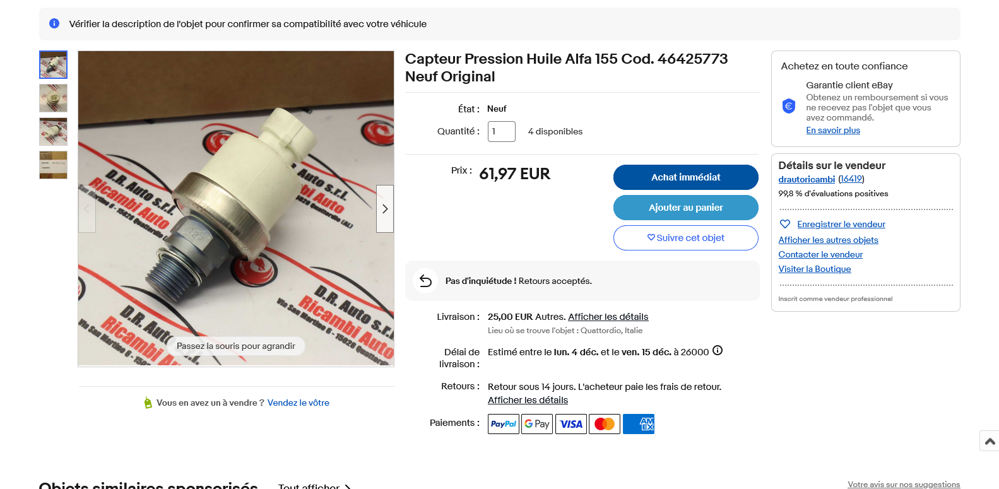Viewport: 999px width, 489px height.
Task: Click the eBay guarantee shield icon
Action: [789, 106]
